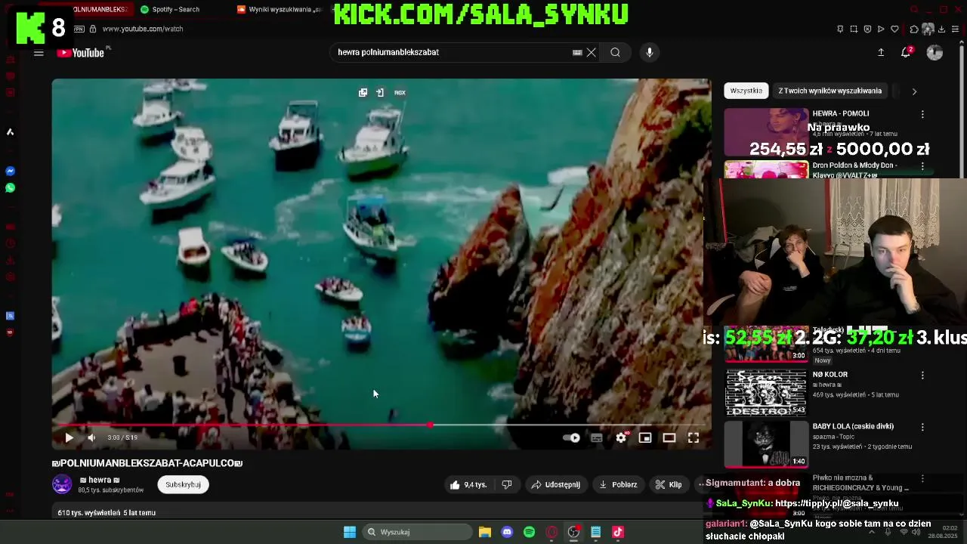Open the NØ KOLOR video thumbnail
967x544 pixels.
point(766,392)
